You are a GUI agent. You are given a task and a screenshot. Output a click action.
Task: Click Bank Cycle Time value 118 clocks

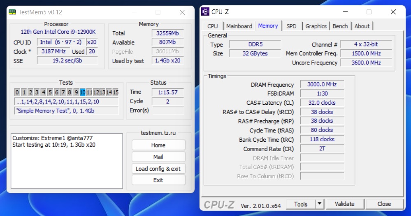322,139
